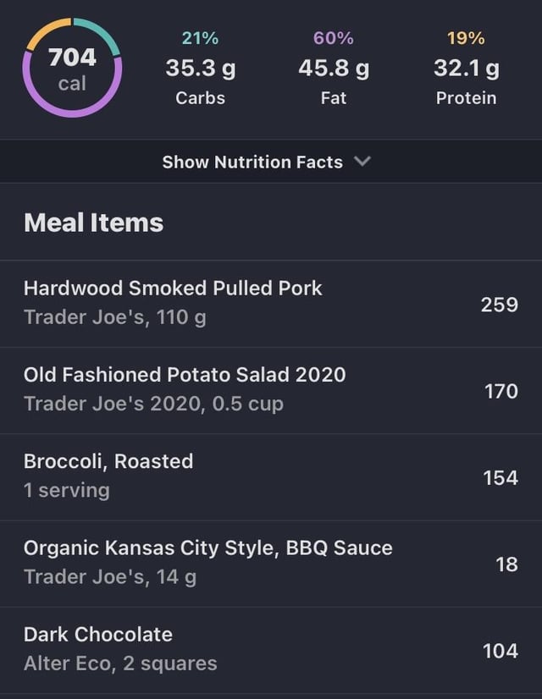This screenshot has width=542, height=699.
Task: Click the Meal Items heading
Action: pos(94,223)
